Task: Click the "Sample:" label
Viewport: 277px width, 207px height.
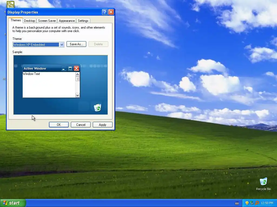Action: pos(18,52)
